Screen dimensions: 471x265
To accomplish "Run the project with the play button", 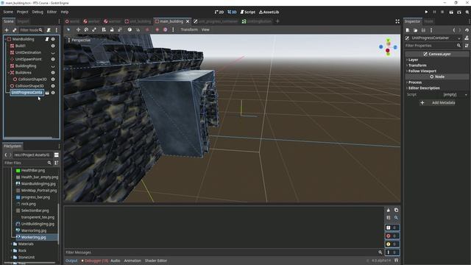I will pos(426,12).
